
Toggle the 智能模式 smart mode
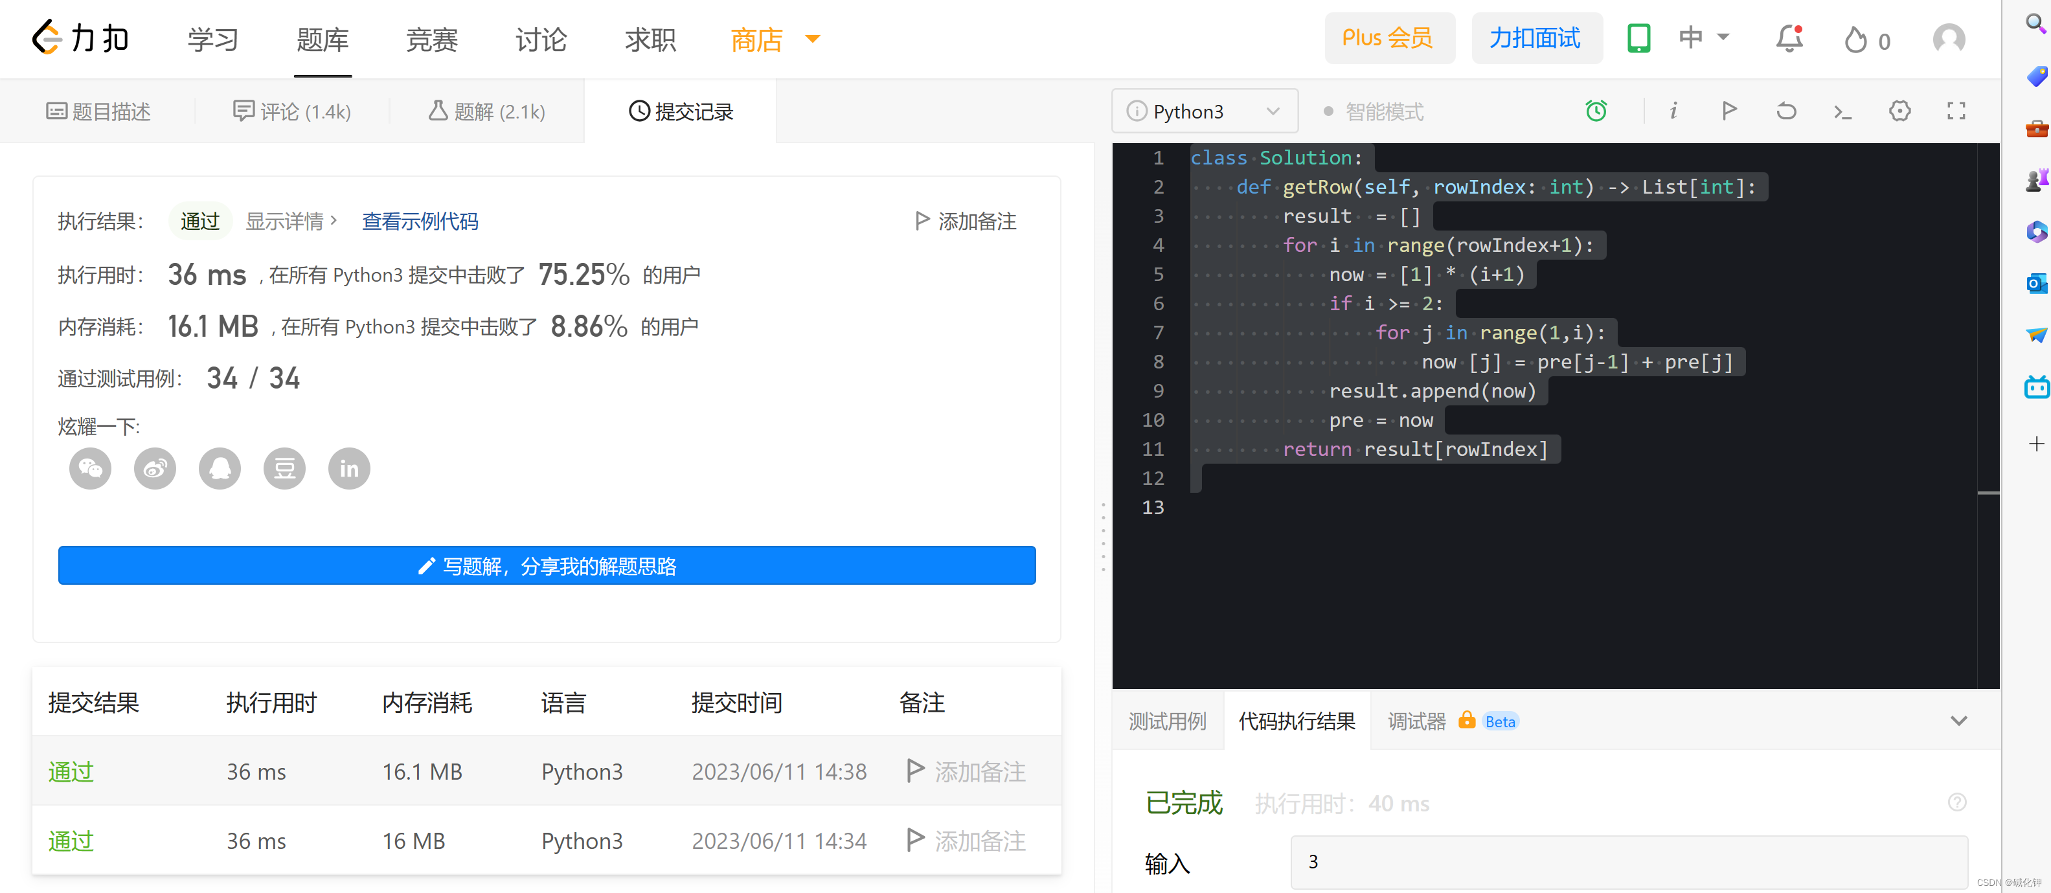pos(1374,111)
